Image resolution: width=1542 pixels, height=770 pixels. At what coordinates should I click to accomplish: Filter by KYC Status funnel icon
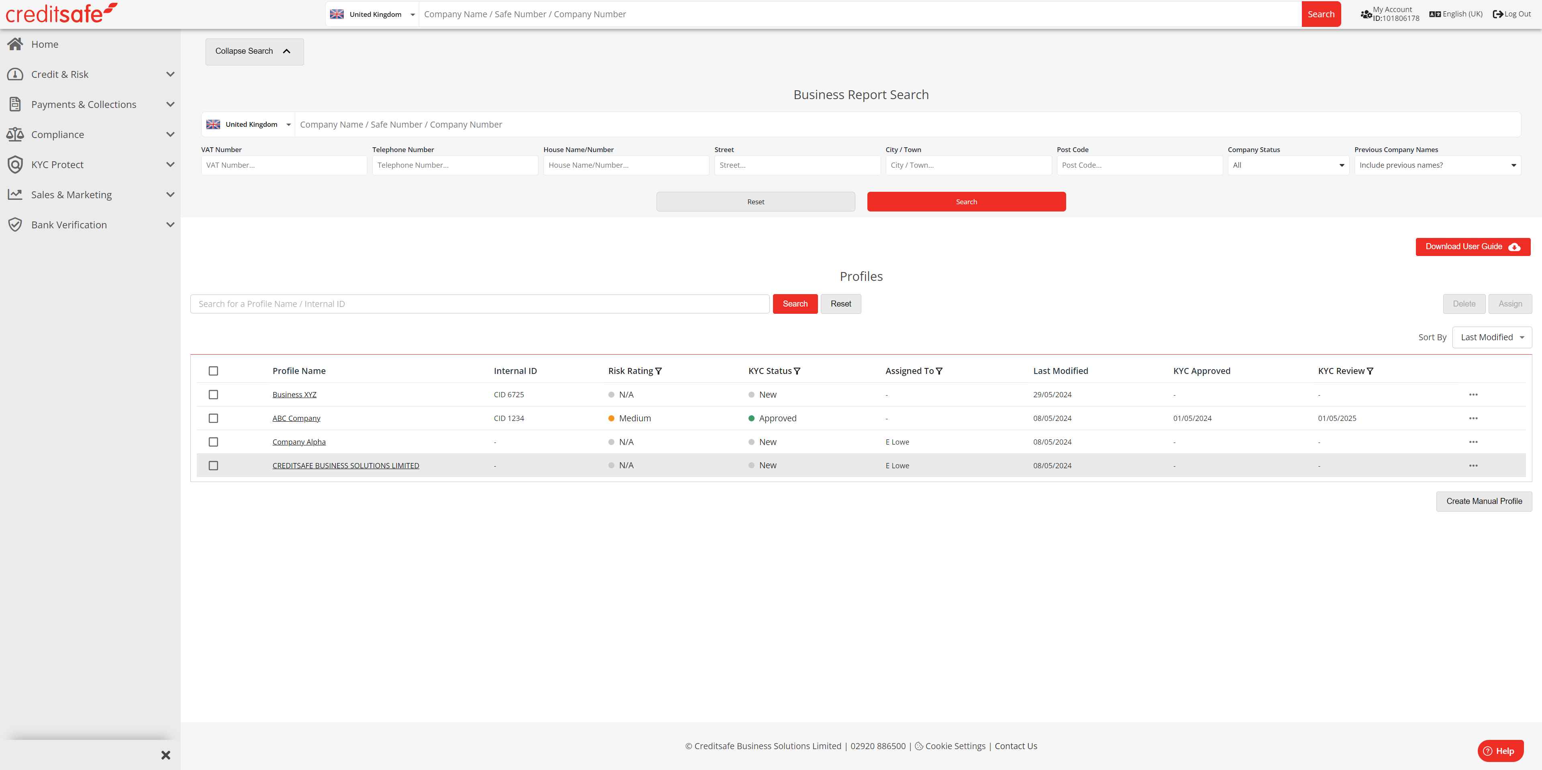(797, 371)
